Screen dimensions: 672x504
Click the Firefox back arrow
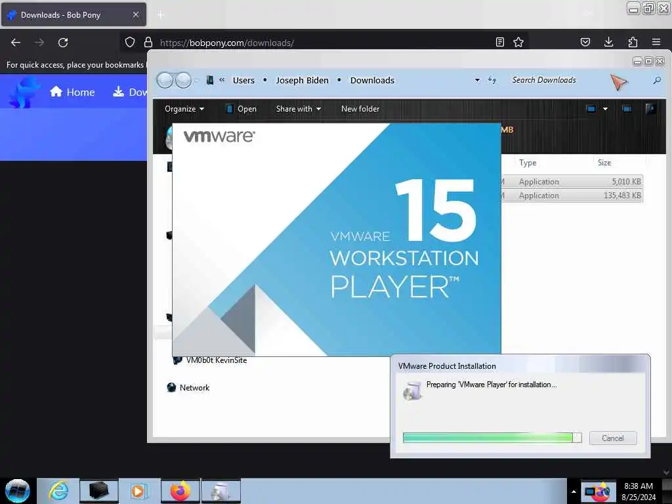click(16, 43)
